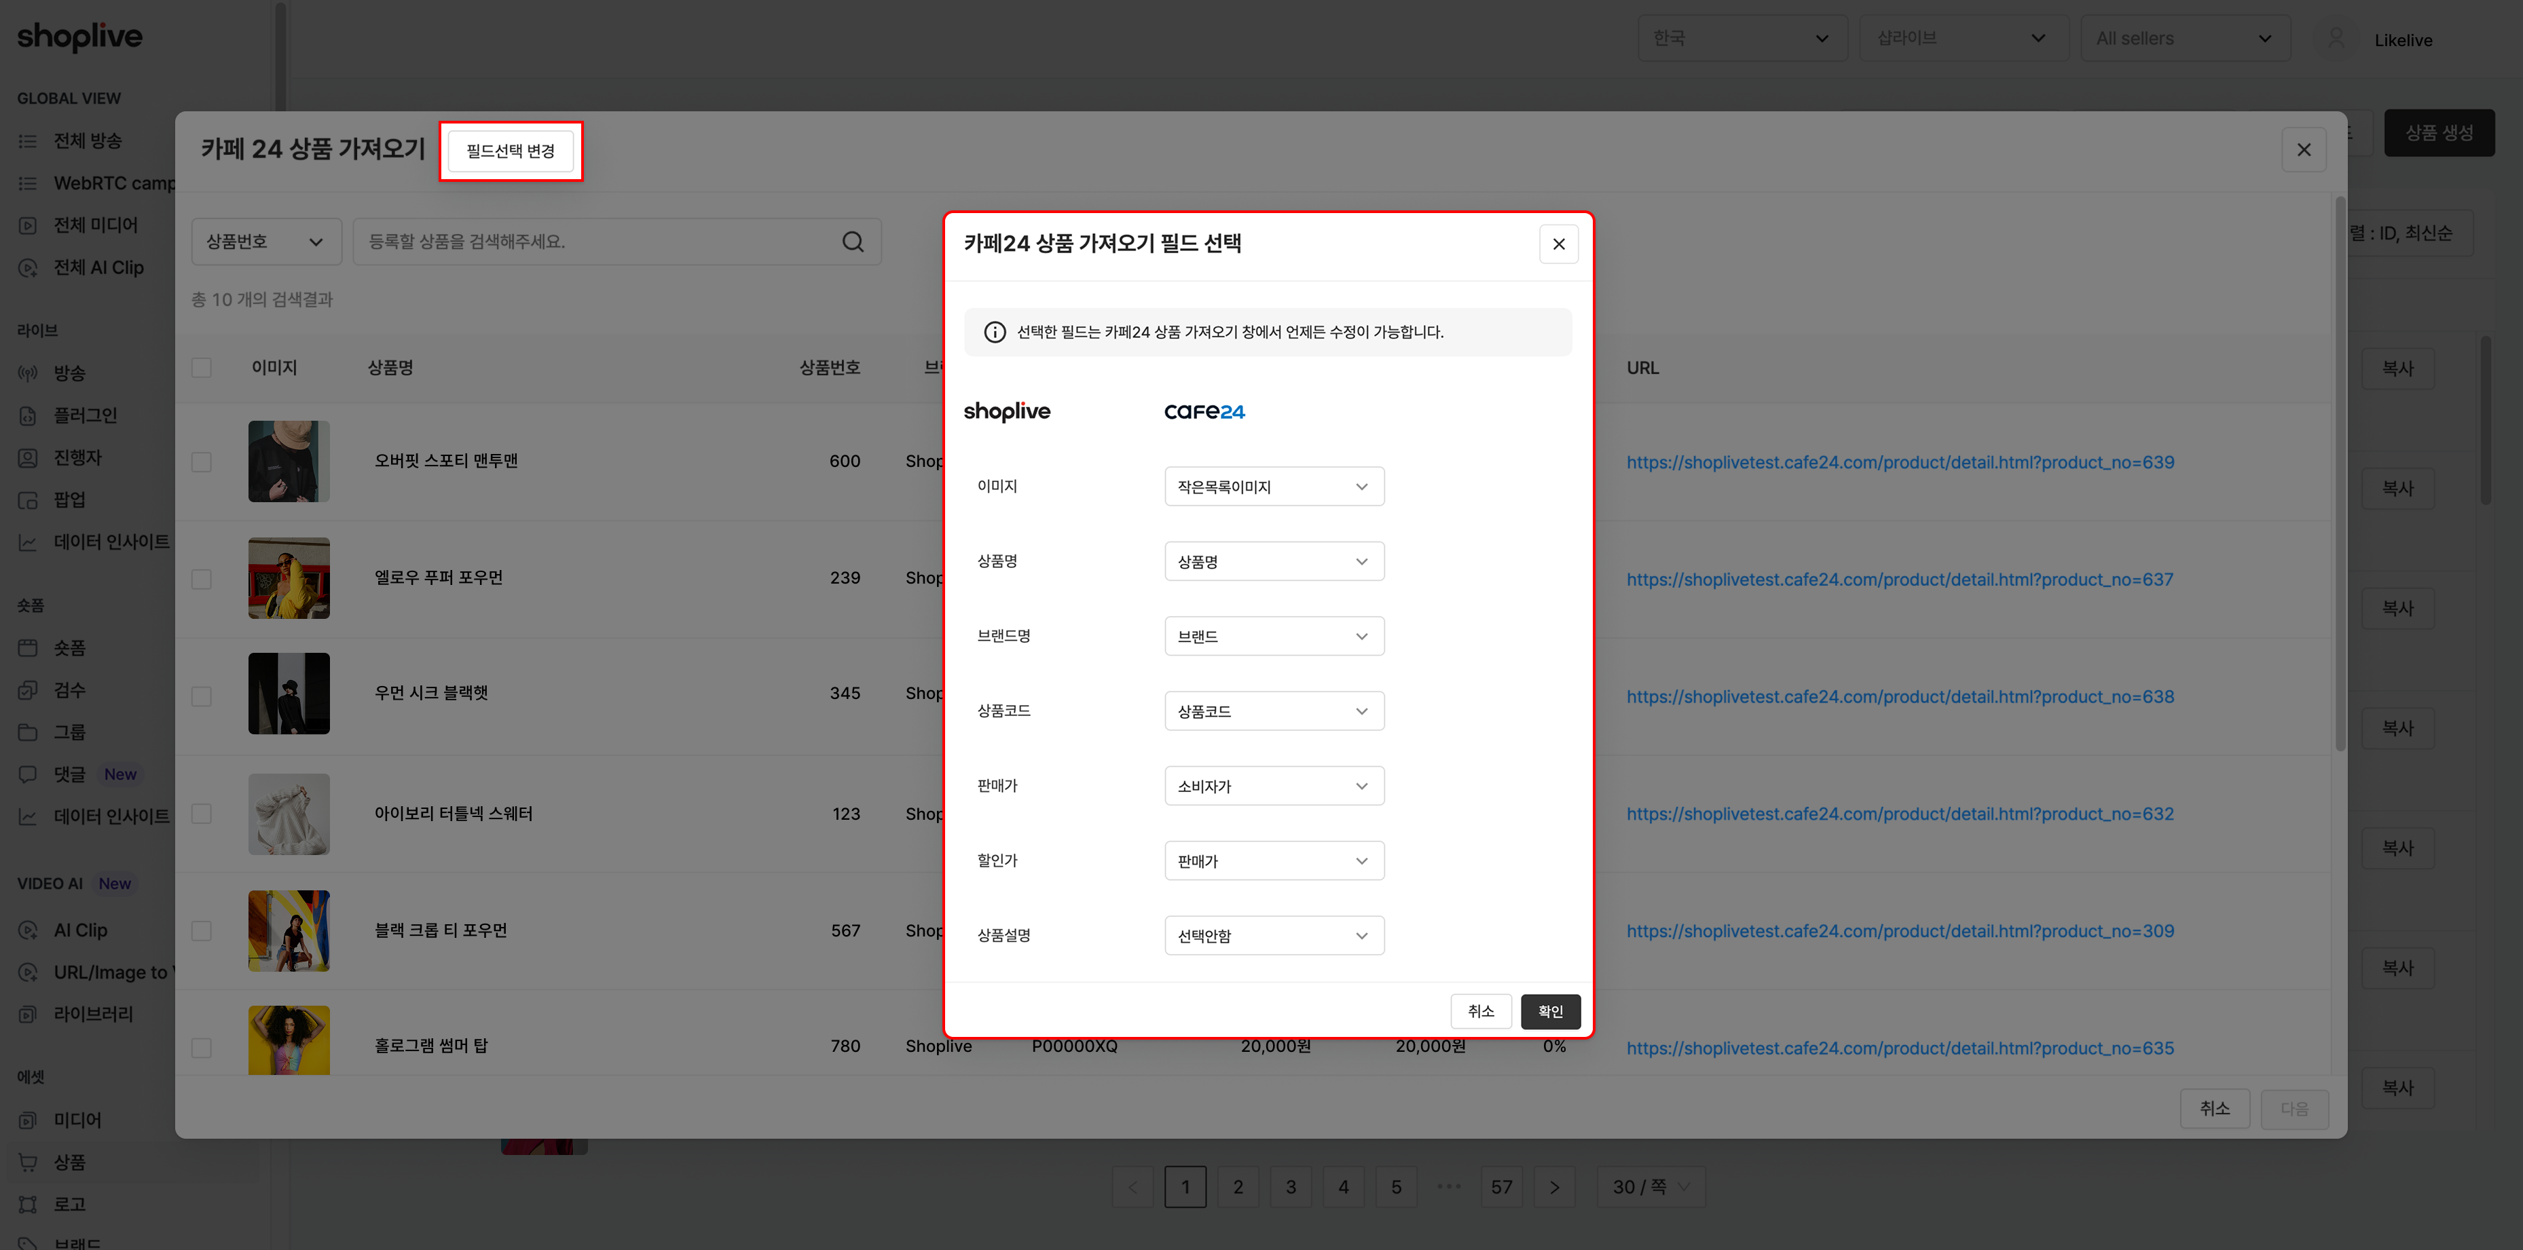This screenshot has height=1250, width=2523.
Task: Click the search magnifier icon
Action: point(852,242)
